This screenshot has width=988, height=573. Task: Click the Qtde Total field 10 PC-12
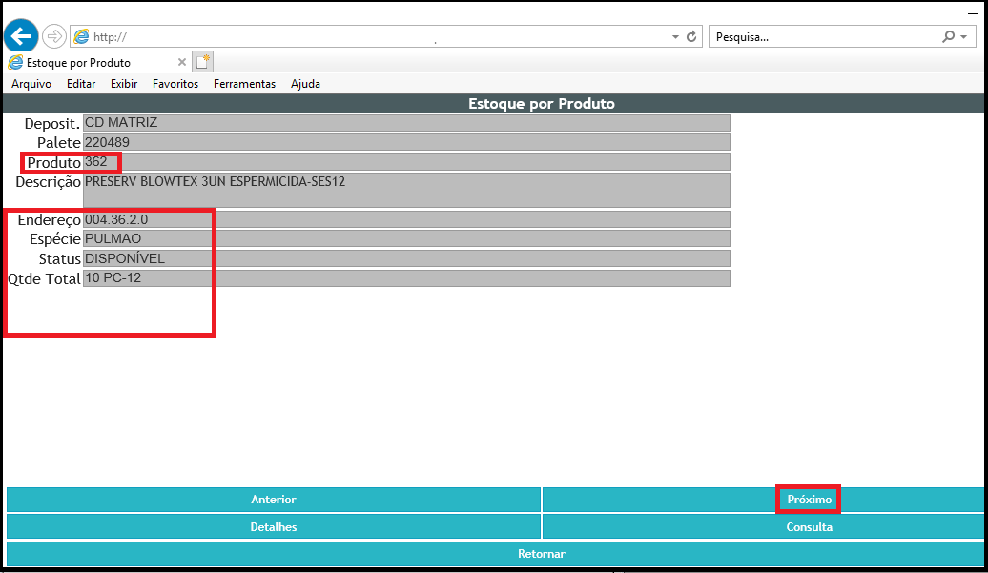click(406, 278)
